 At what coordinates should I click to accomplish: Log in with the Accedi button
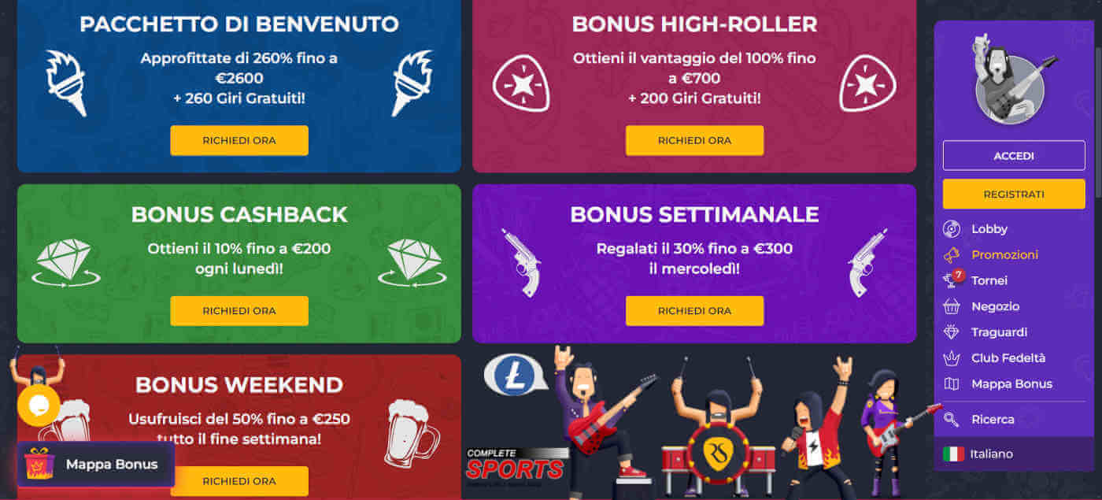tap(1014, 156)
